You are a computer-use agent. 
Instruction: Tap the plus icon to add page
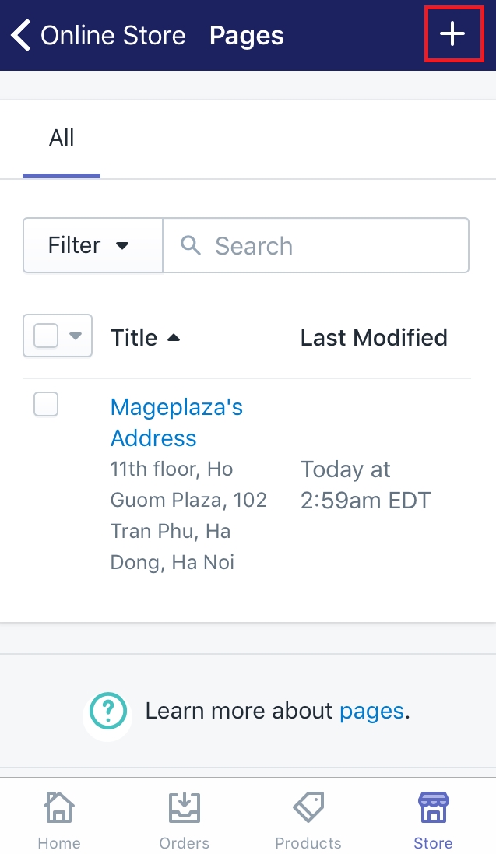click(x=452, y=34)
